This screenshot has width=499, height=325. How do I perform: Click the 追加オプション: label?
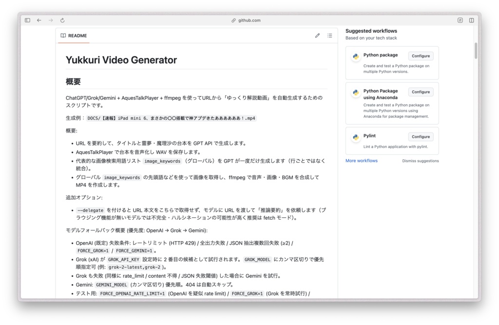pyautogui.click(x=84, y=197)
